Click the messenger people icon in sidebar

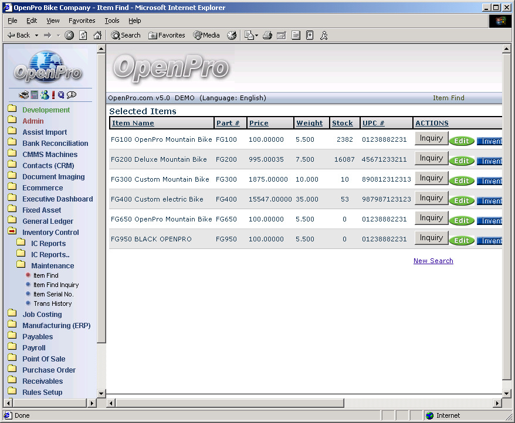(x=44, y=95)
